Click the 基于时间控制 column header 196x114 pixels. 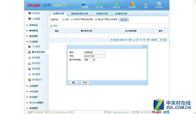point(131,31)
